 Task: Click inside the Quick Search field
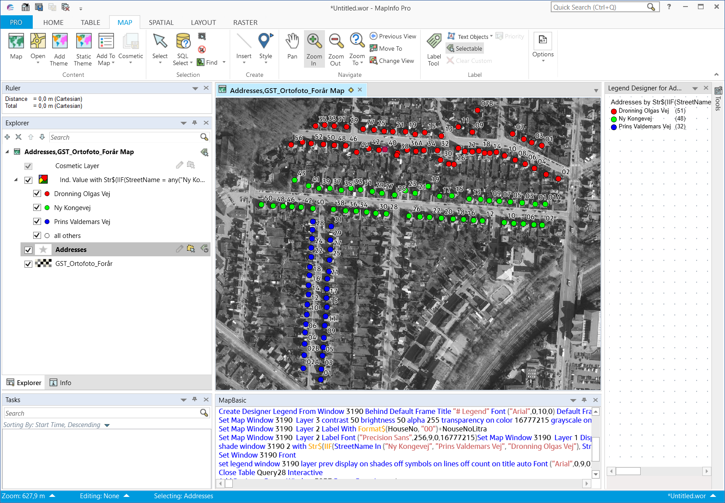pyautogui.click(x=598, y=7)
